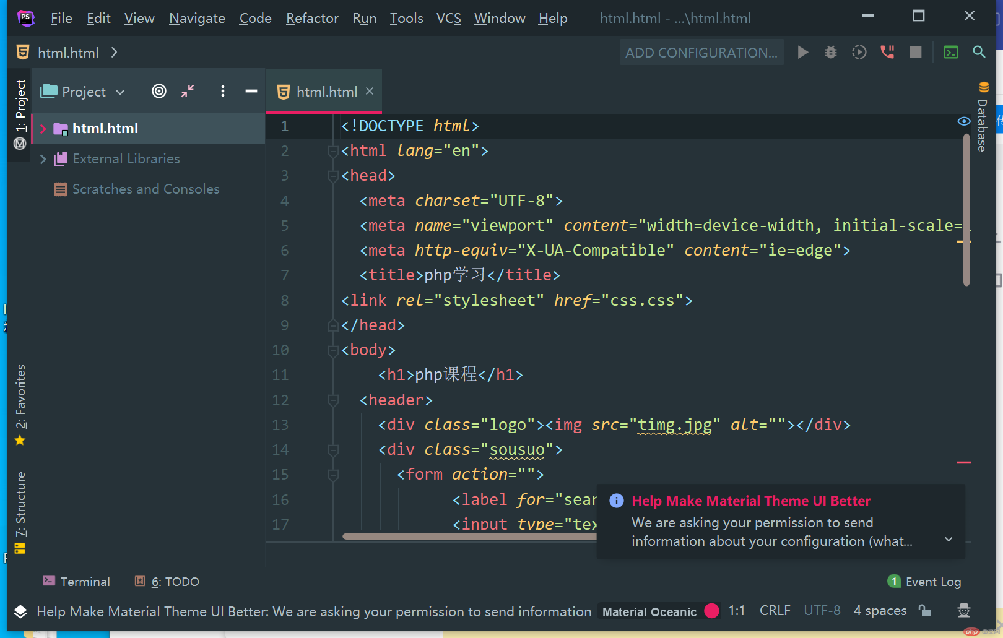Open the Help menu
This screenshot has width=1003, height=638.
[x=553, y=19]
